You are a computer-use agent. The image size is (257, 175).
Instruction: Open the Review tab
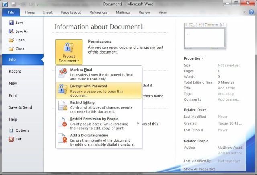(x=144, y=12)
